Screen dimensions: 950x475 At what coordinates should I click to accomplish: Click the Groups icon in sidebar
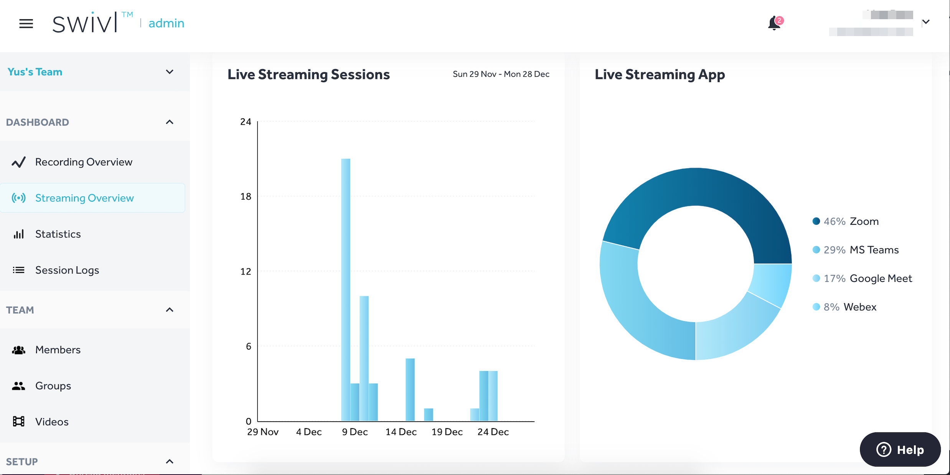[x=18, y=386]
